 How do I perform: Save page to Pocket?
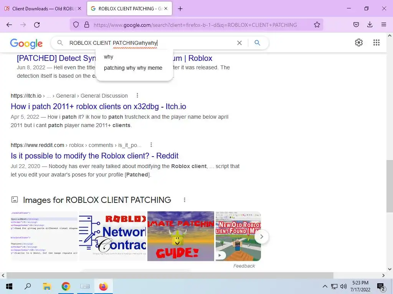(356, 24)
